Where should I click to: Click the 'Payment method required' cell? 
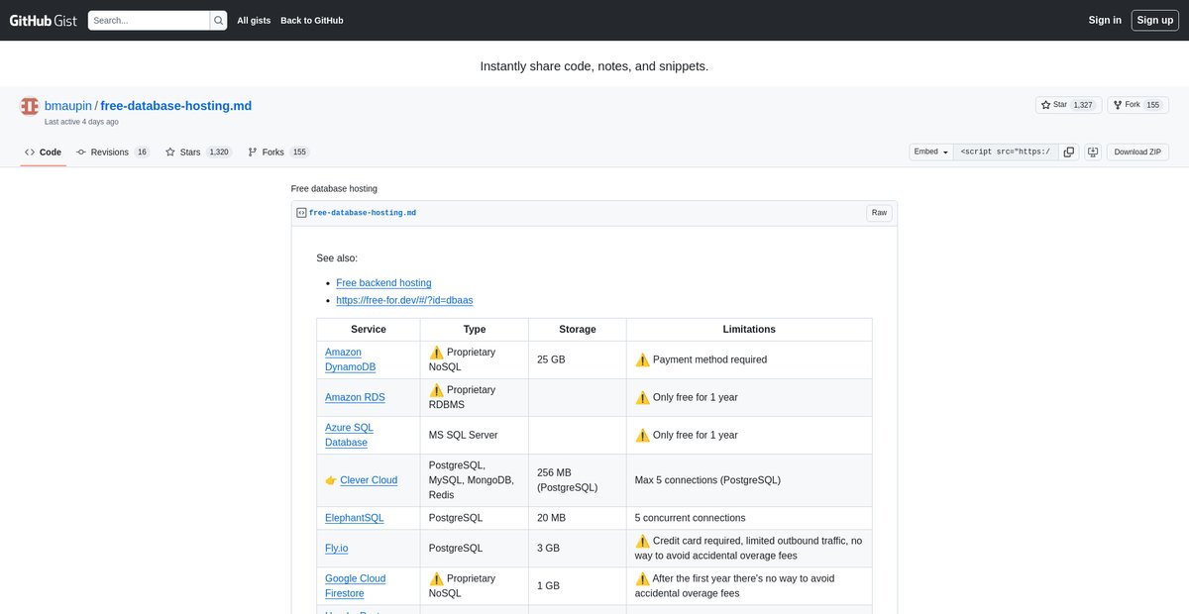[x=749, y=359]
